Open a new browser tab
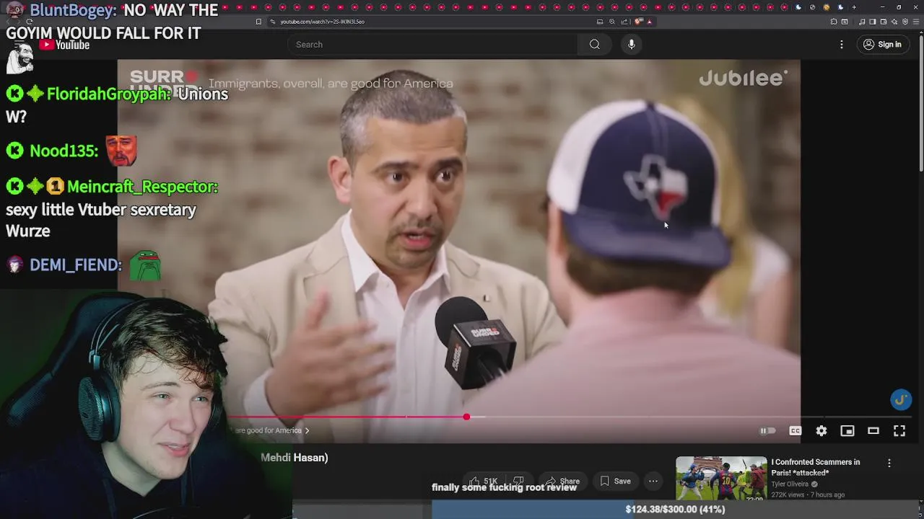The image size is (924, 519). click(x=854, y=7)
